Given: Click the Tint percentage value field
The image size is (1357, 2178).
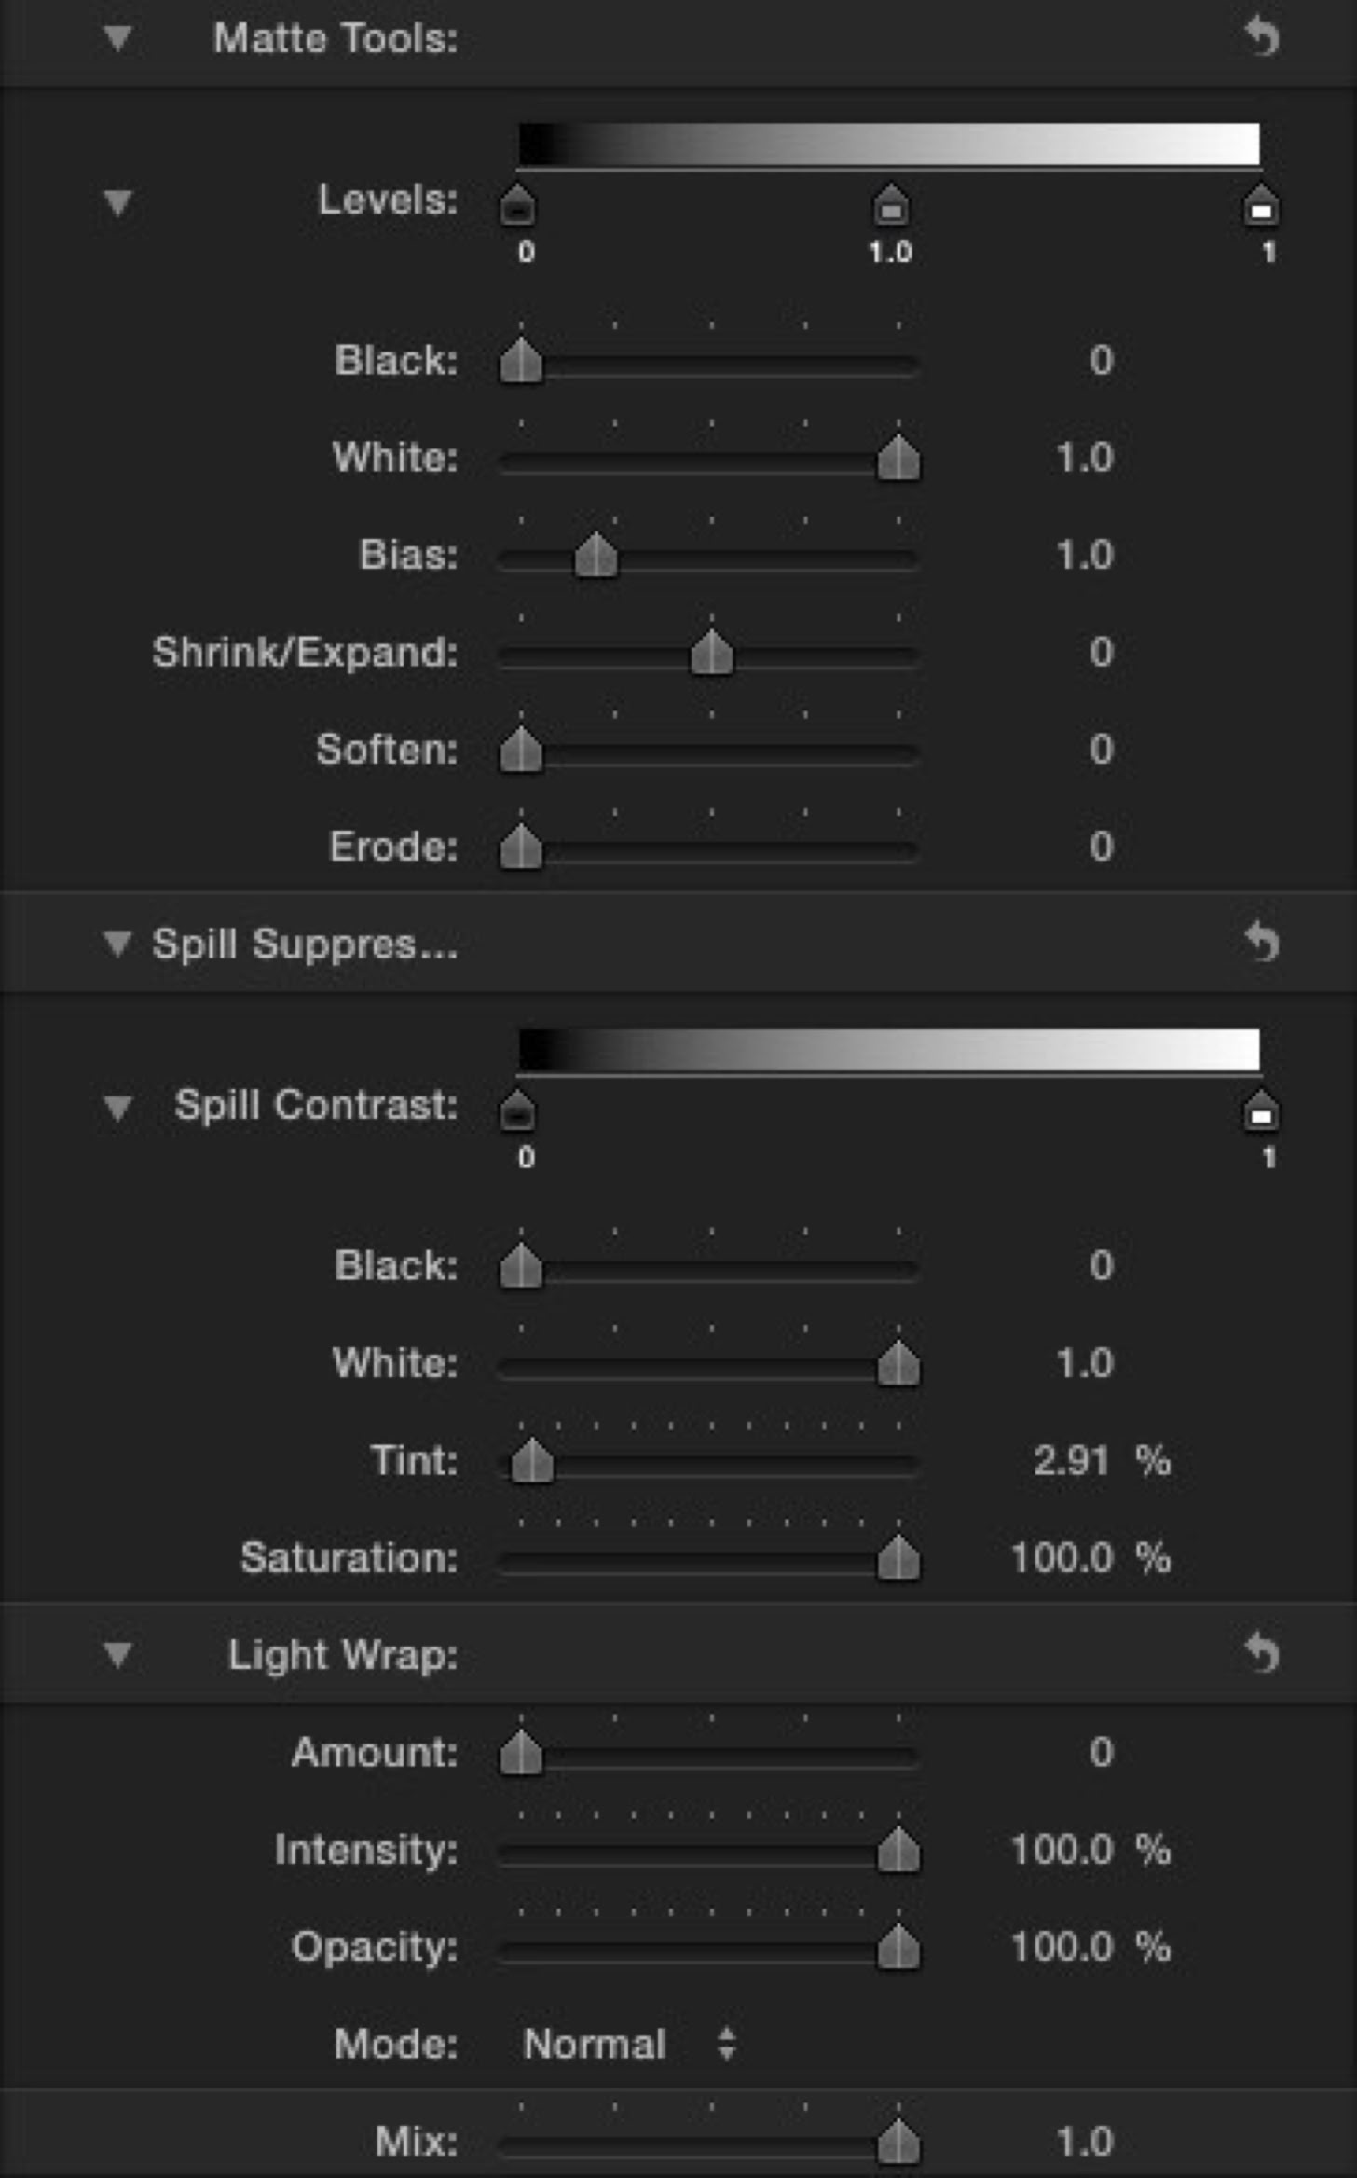Looking at the screenshot, I should click(1072, 1461).
